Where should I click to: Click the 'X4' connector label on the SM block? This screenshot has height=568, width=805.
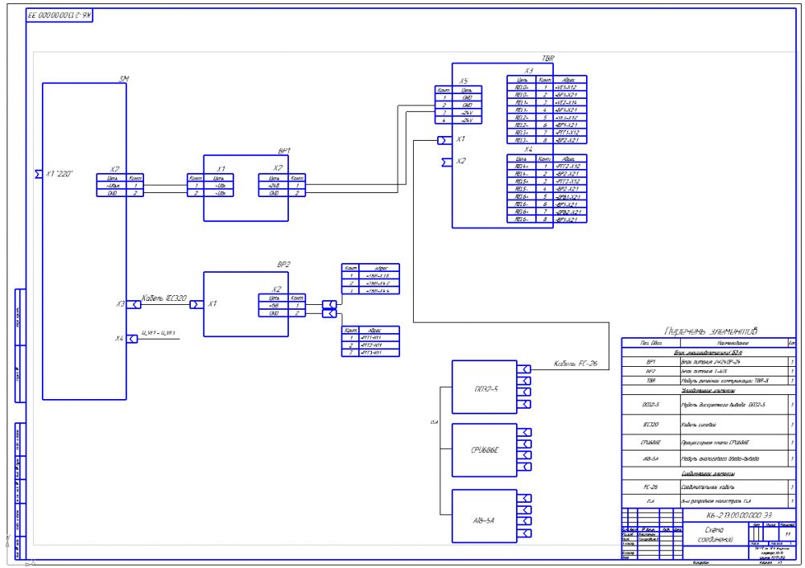click(119, 339)
